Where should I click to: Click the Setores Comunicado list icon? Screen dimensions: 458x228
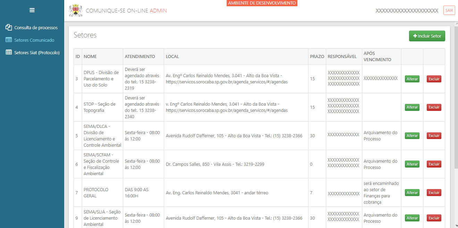pyautogui.click(x=9, y=40)
